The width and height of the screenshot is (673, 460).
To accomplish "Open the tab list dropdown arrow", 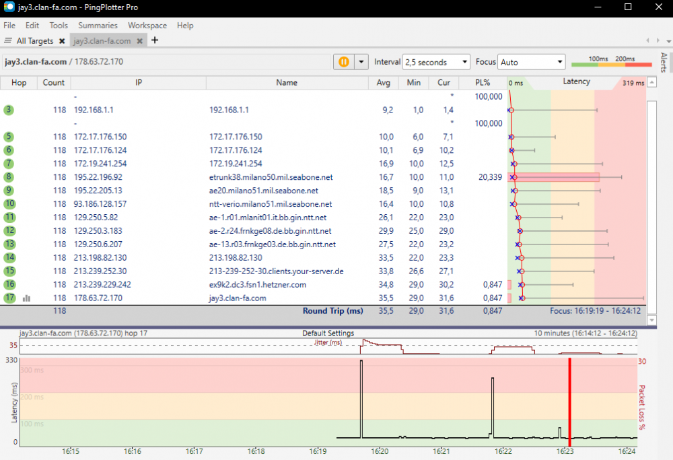I will pyautogui.click(x=668, y=41).
